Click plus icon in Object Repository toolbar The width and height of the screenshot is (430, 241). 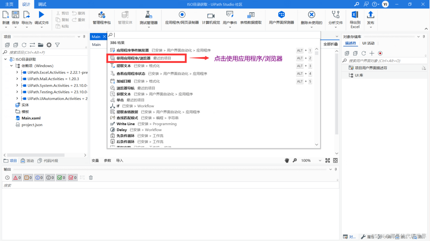tap(372, 53)
